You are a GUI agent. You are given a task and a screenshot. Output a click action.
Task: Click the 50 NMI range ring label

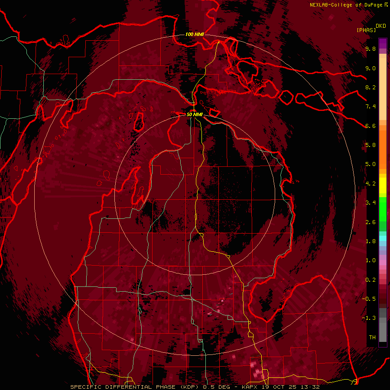[195, 114]
